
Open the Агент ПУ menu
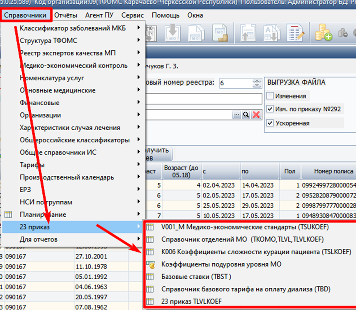pyautogui.click(x=99, y=15)
